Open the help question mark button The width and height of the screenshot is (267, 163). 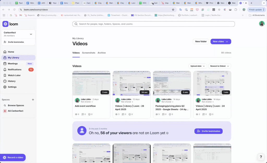261,157
